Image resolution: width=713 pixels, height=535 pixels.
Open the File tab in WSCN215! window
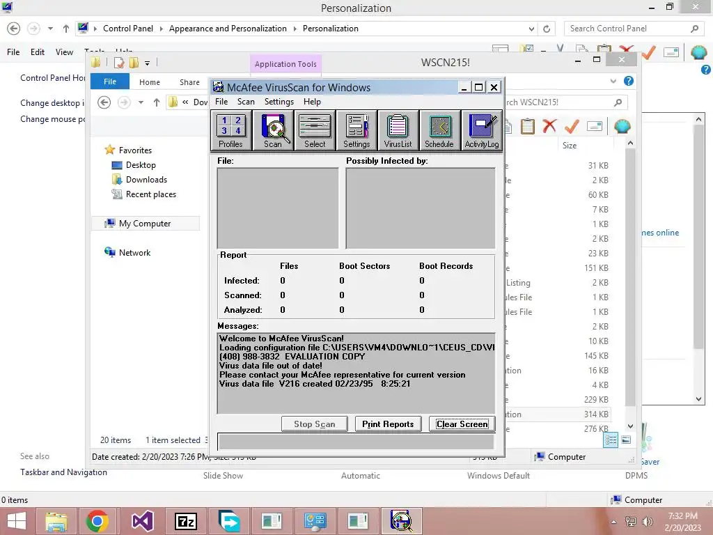click(110, 82)
